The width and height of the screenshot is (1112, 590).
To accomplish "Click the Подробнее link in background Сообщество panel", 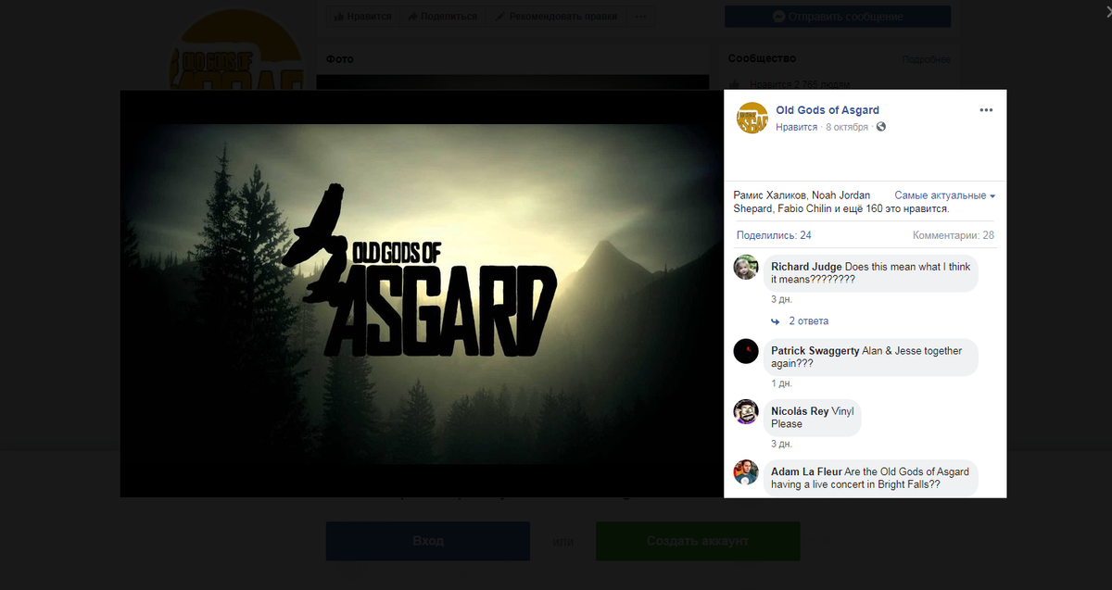I will tap(927, 60).
